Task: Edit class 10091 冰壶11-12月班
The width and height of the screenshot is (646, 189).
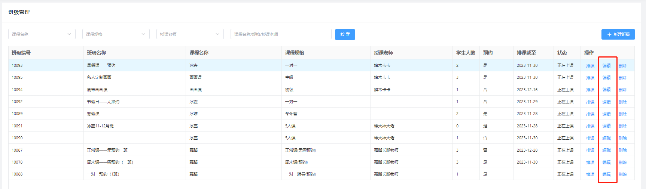Action: pyautogui.click(x=606, y=126)
